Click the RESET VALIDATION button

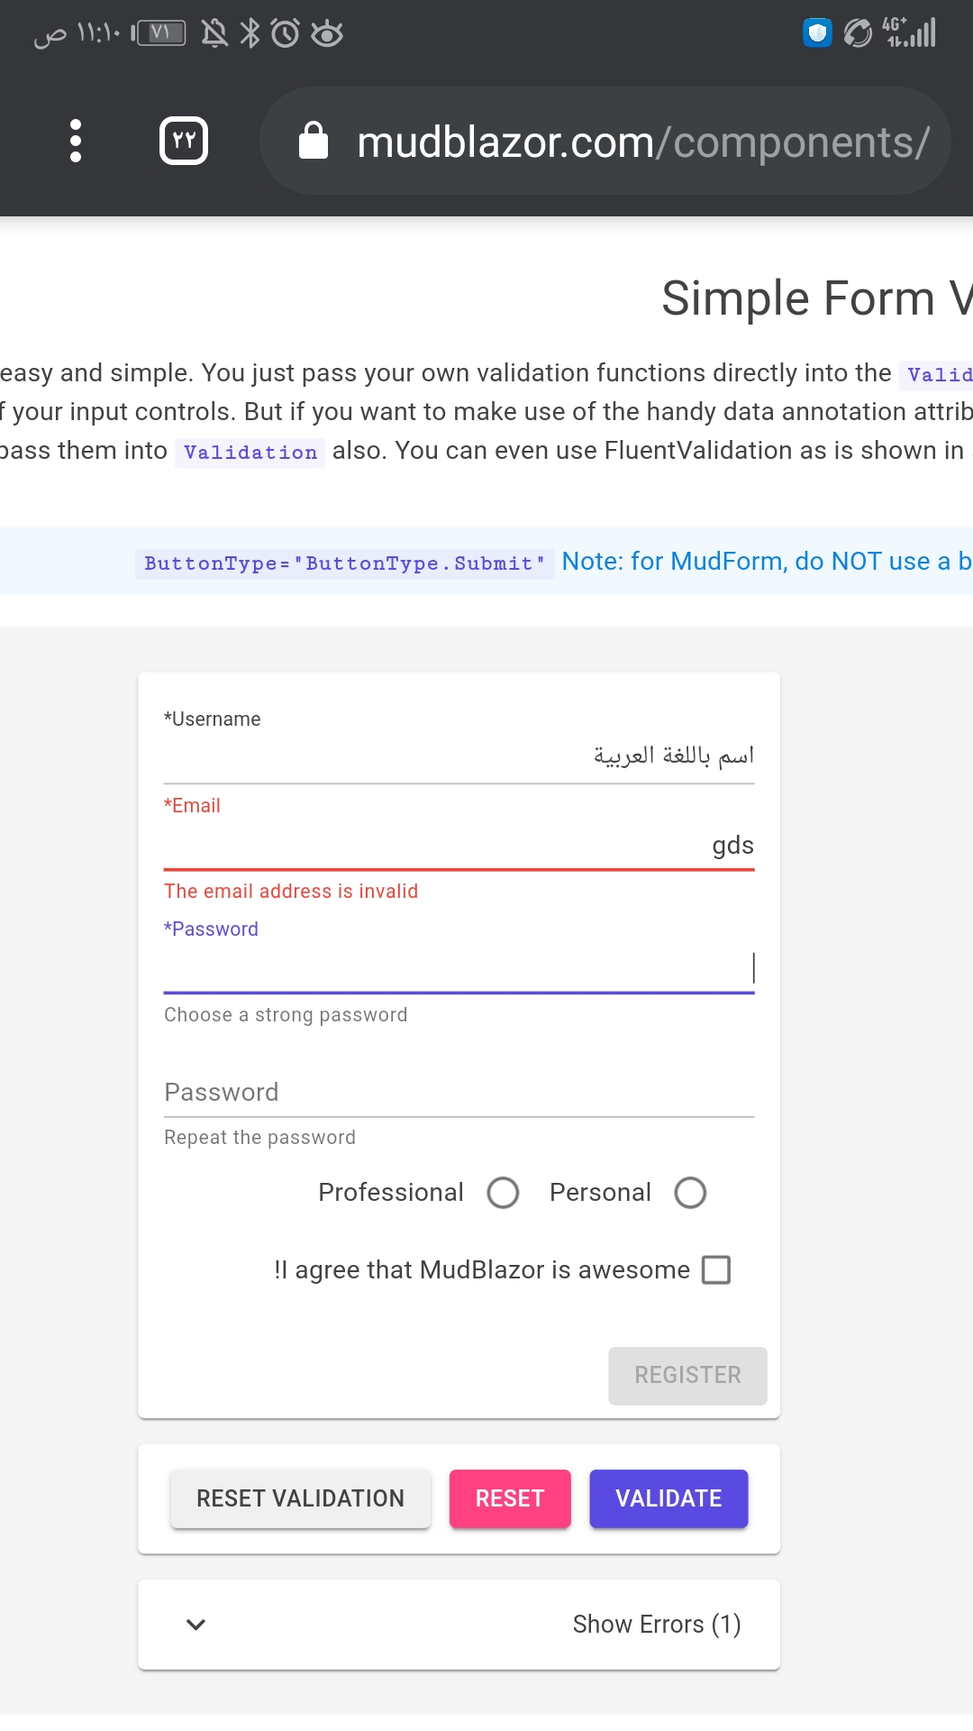pyautogui.click(x=300, y=1498)
